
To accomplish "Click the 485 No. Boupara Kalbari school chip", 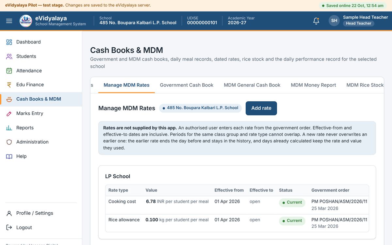I will [200, 108].
